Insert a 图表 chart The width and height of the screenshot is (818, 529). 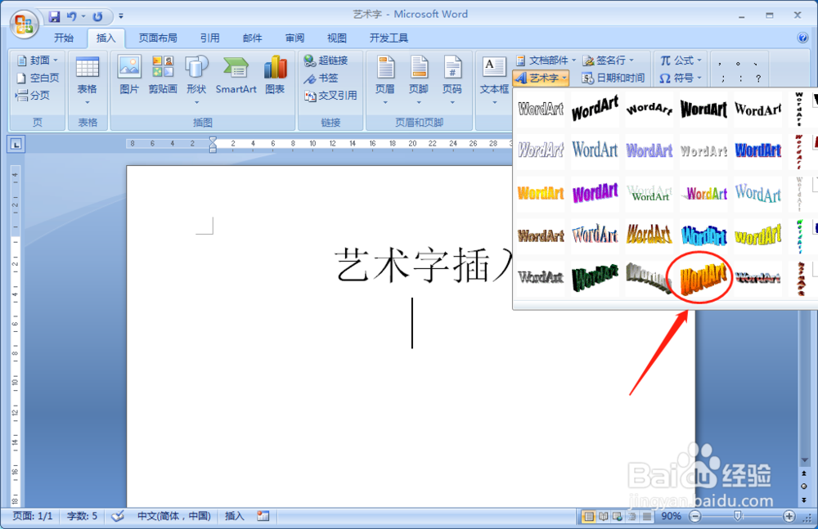tap(275, 75)
